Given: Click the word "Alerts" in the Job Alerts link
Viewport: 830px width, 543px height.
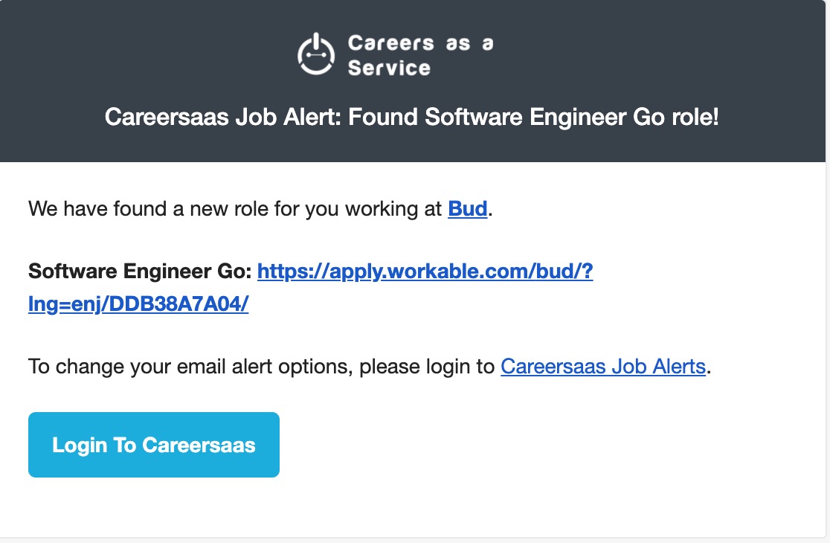Looking at the screenshot, I should (x=679, y=366).
